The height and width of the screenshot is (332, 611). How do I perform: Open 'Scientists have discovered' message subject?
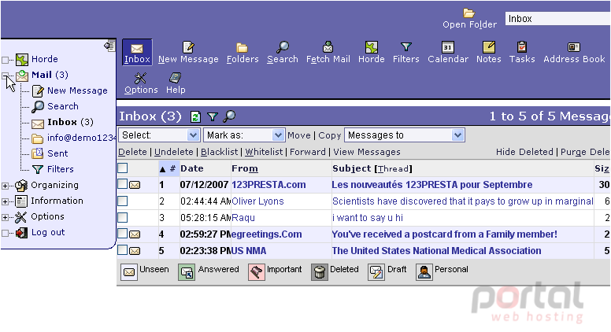462,201
